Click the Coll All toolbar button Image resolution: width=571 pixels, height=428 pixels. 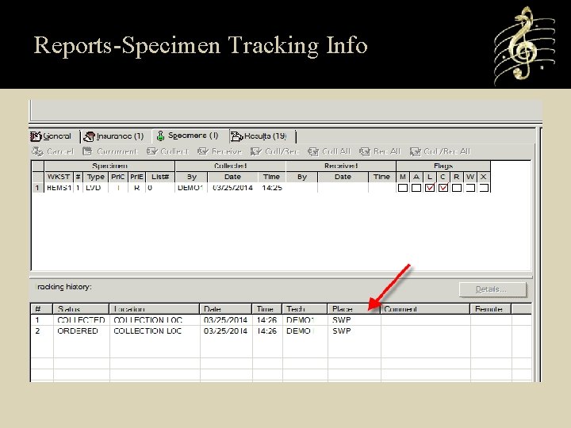pos(329,151)
